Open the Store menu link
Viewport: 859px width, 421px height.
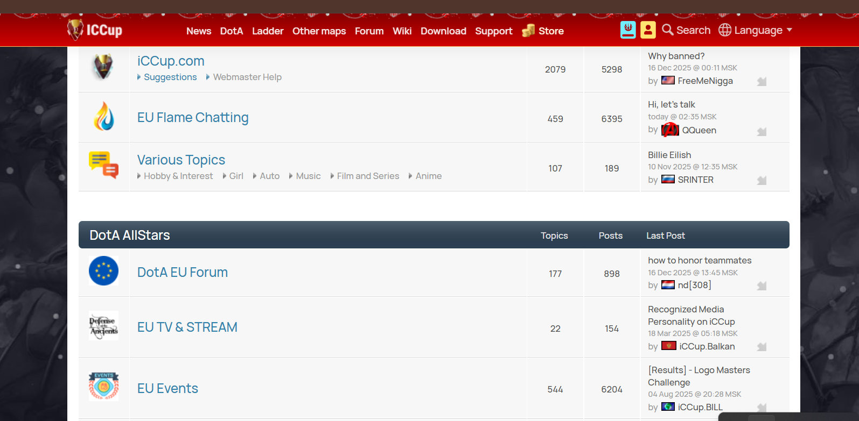(x=551, y=31)
